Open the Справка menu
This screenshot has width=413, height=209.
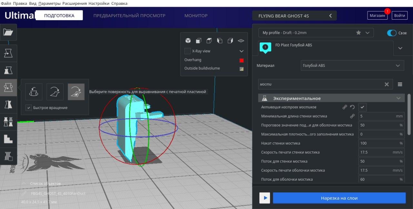pos(119,3)
